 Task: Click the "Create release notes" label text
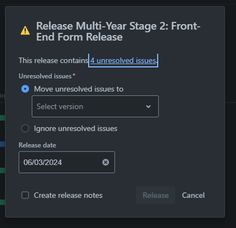[68, 195]
